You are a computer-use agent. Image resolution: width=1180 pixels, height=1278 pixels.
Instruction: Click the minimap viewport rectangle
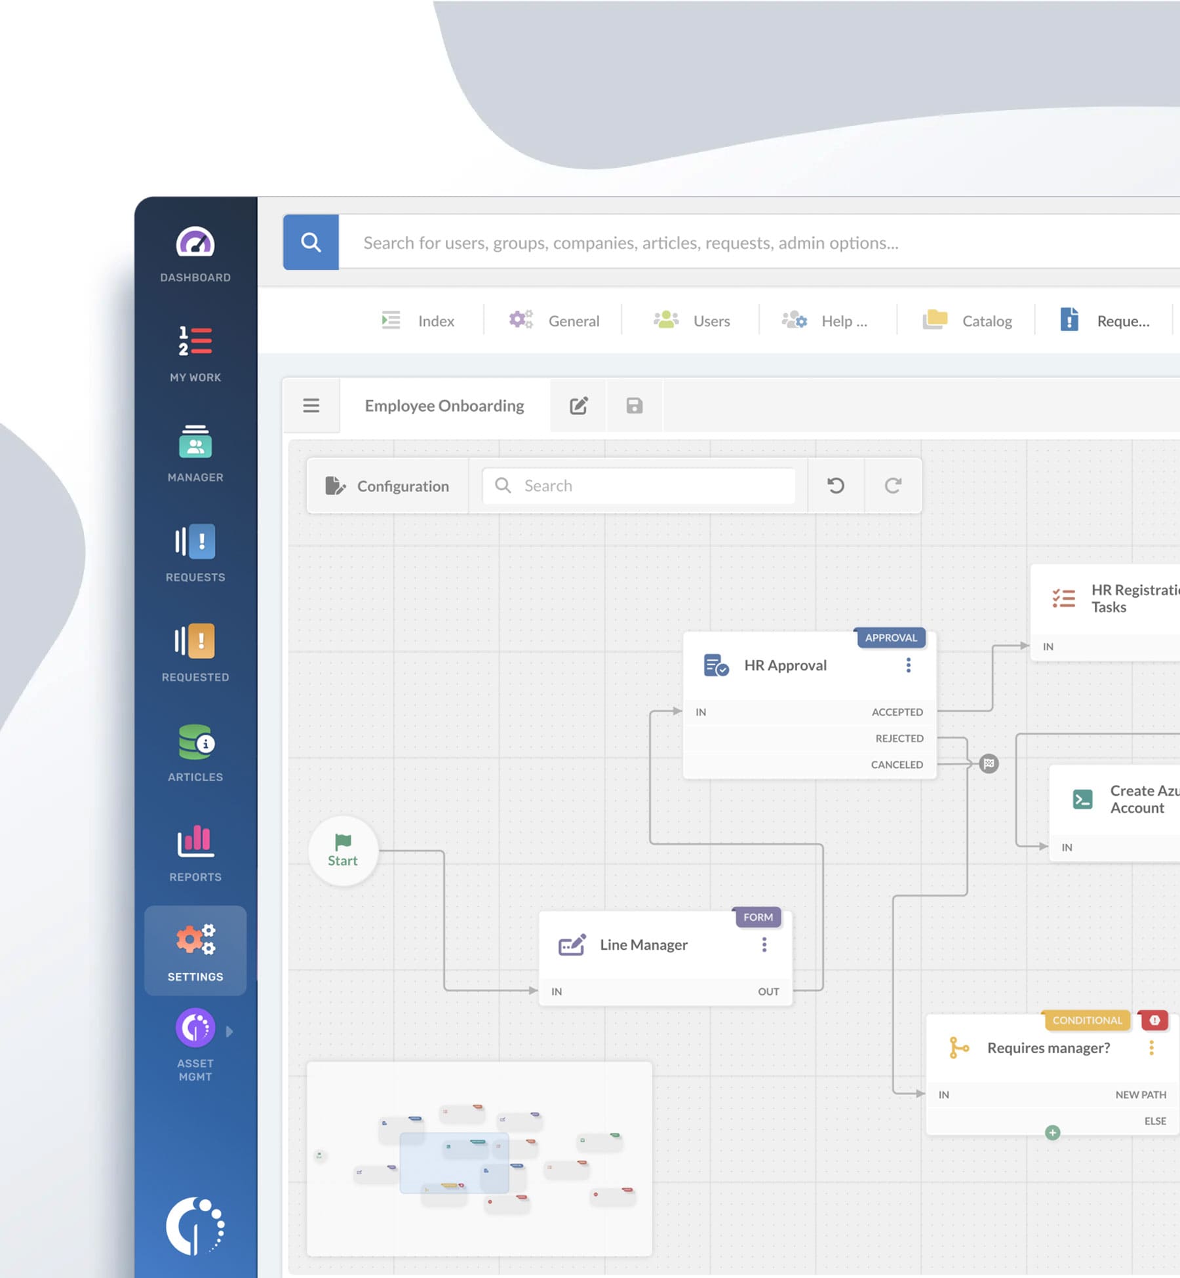pyautogui.click(x=454, y=1163)
